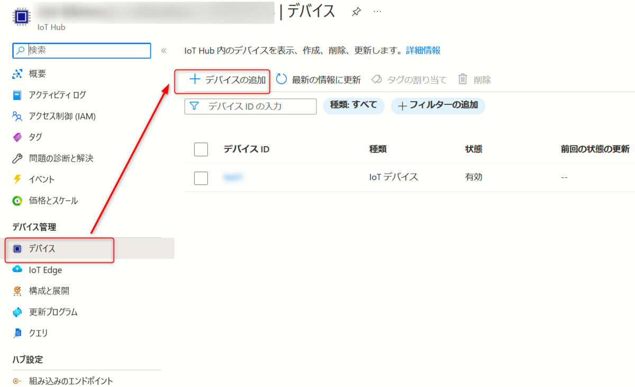Sort by the デバイス ID column header
The height and width of the screenshot is (387, 635).
[x=247, y=149]
